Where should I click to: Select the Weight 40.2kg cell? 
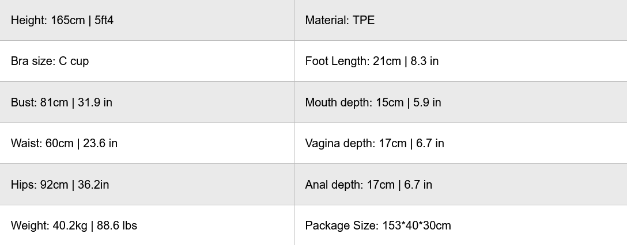tap(146, 225)
